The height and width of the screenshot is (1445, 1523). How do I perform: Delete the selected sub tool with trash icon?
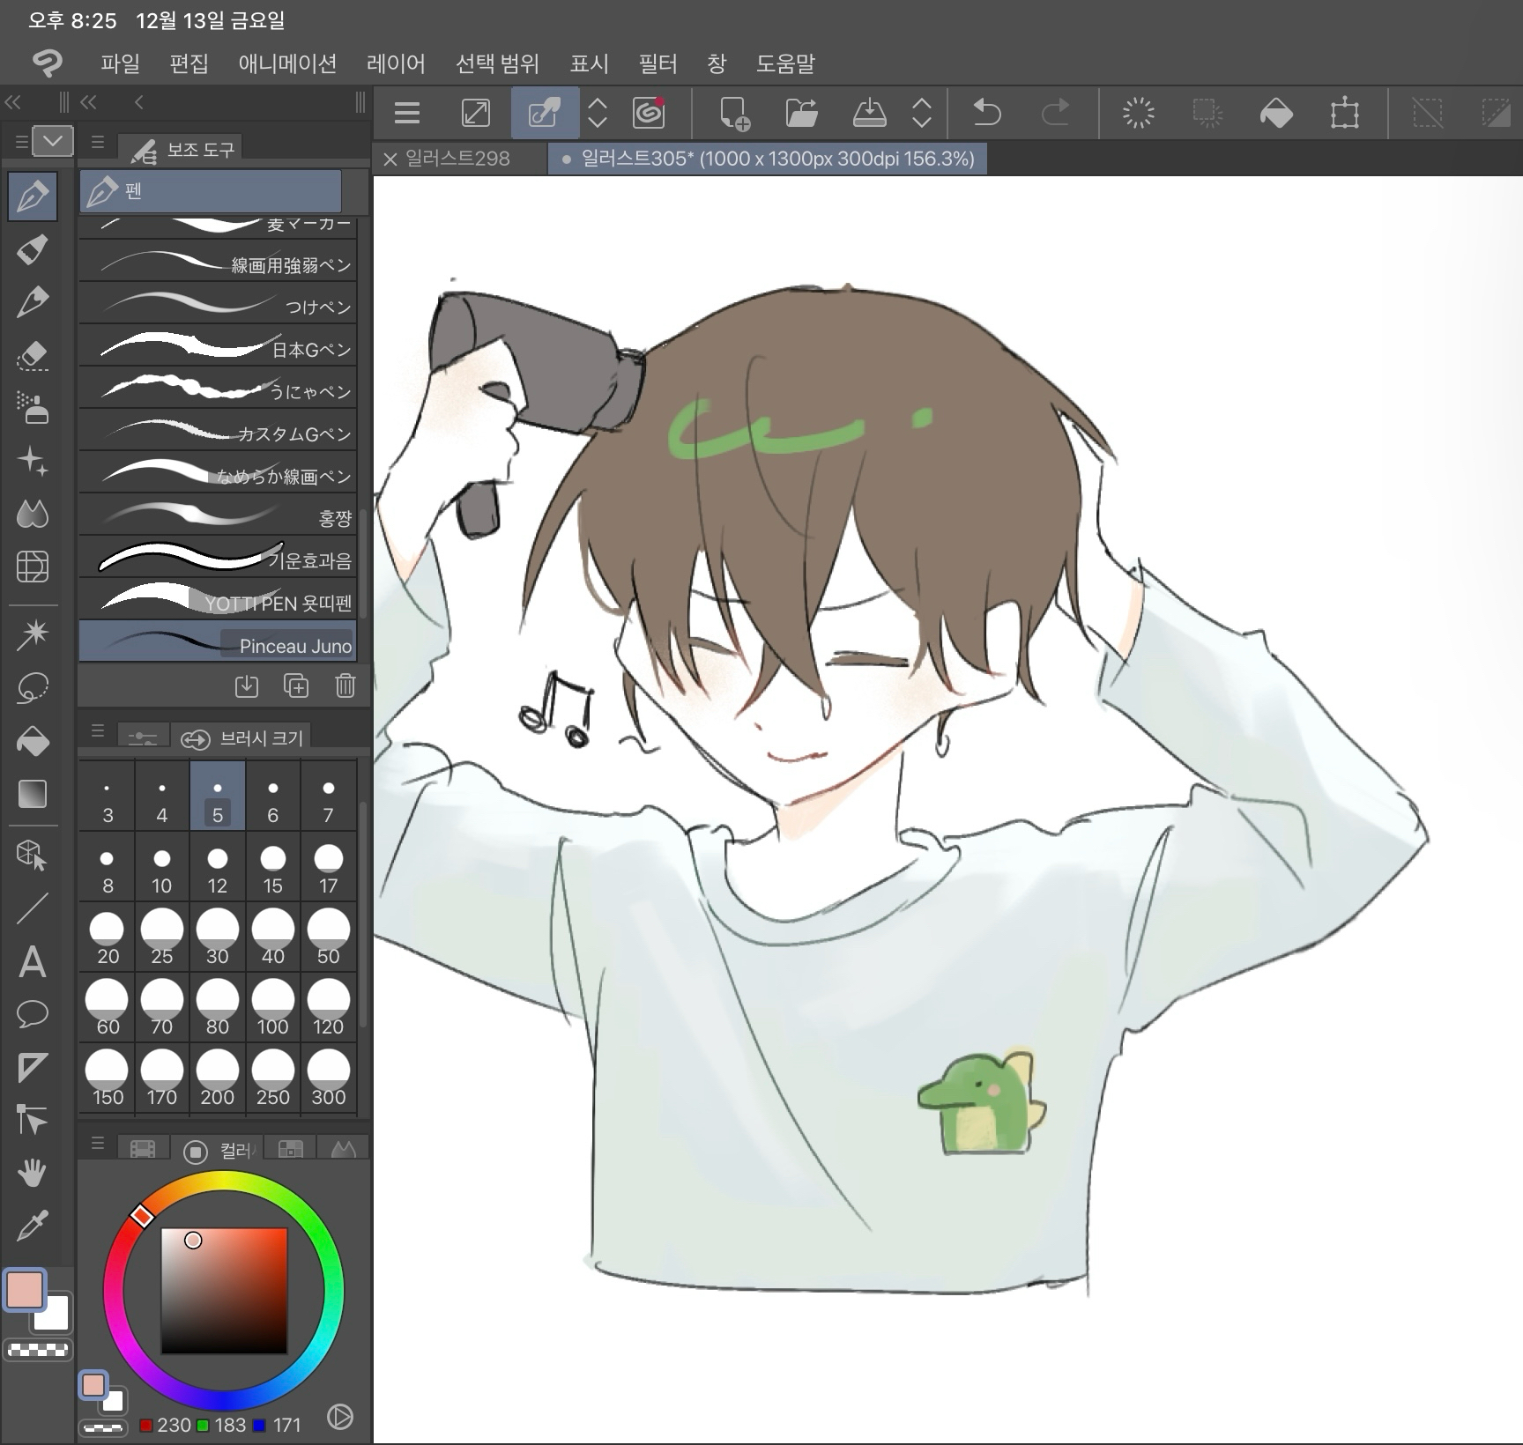pyautogui.click(x=345, y=685)
